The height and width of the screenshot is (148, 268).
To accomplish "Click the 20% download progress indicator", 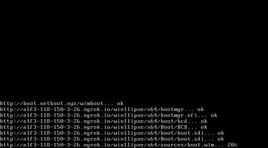I will point(232,145).
